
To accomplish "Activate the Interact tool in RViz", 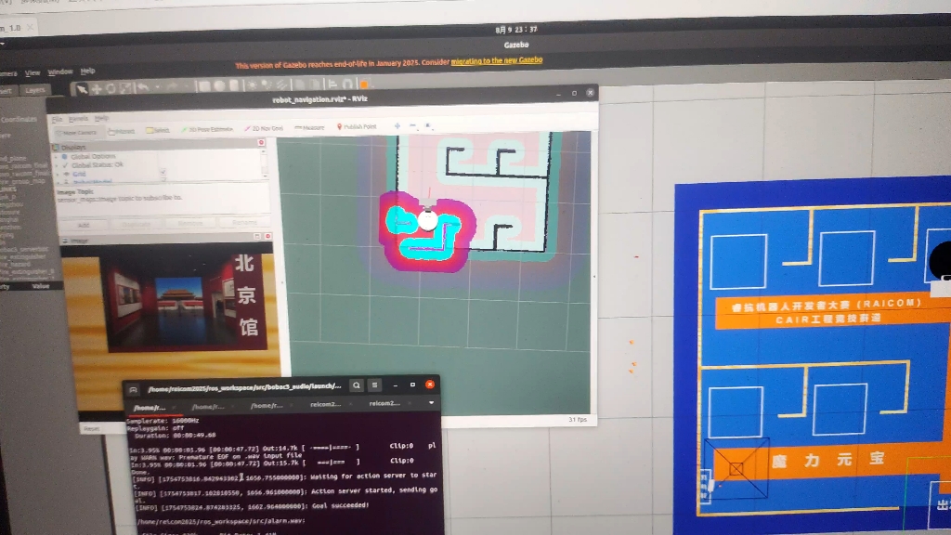I will tap(122, 131).
